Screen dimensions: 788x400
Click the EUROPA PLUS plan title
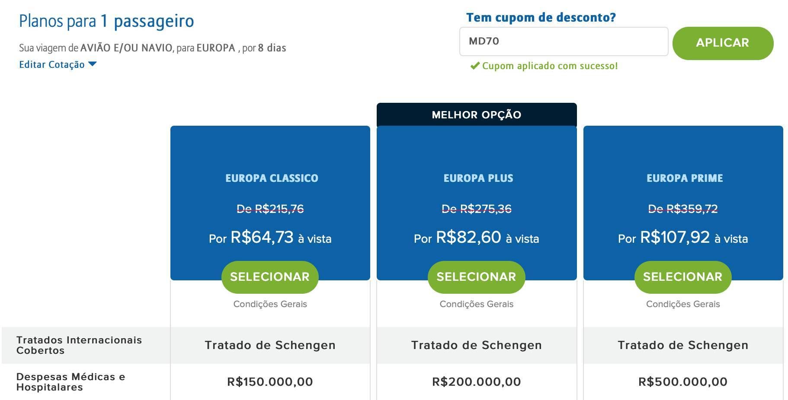[x=478, y=178]
